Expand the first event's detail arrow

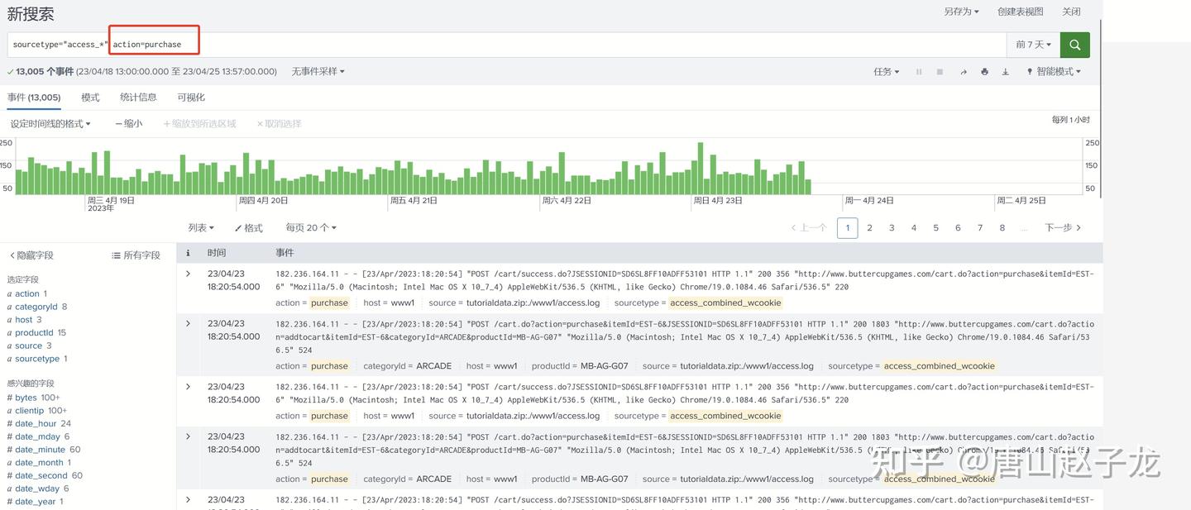[188, 273]
